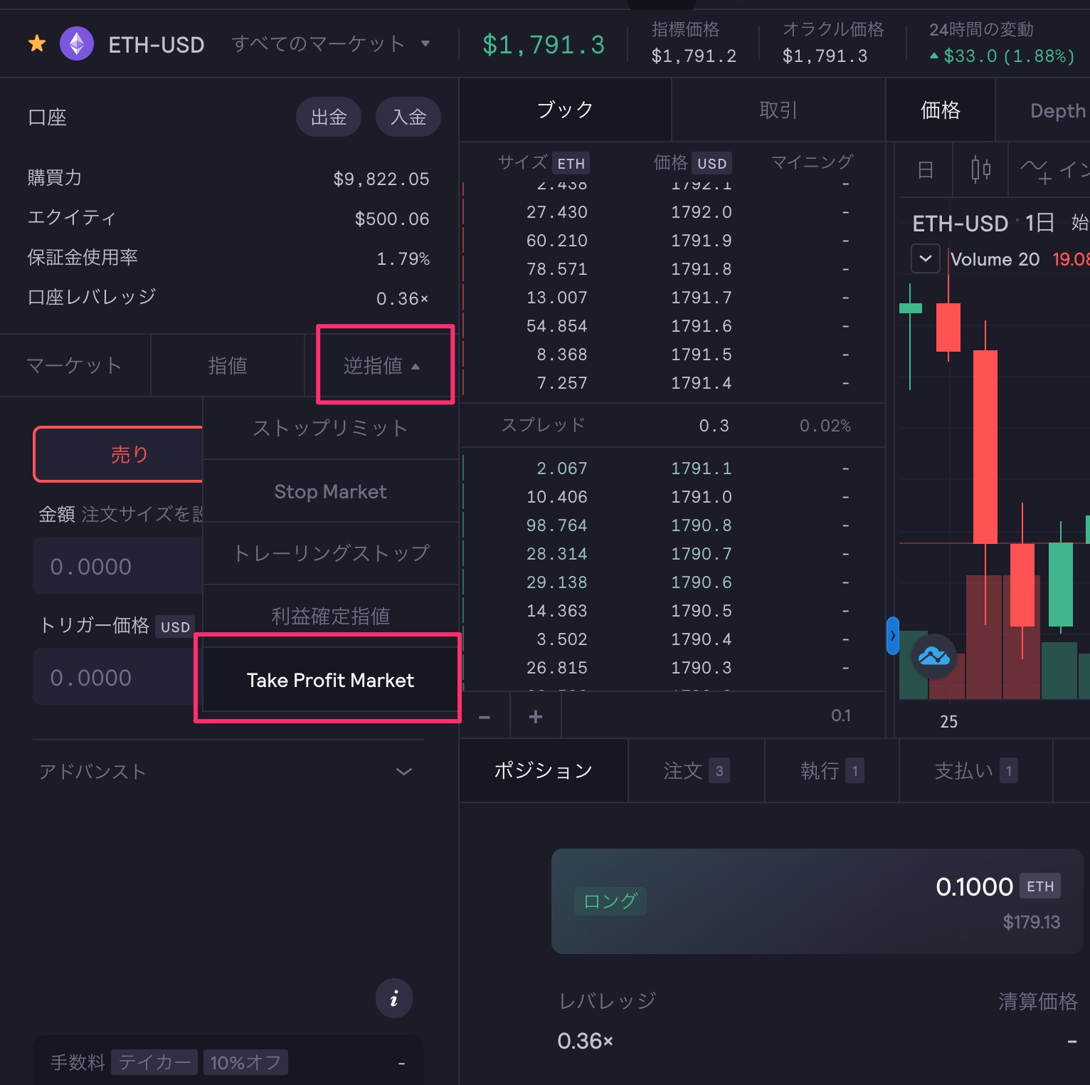Open the chart indicators wave icon

click(1035, 169)
